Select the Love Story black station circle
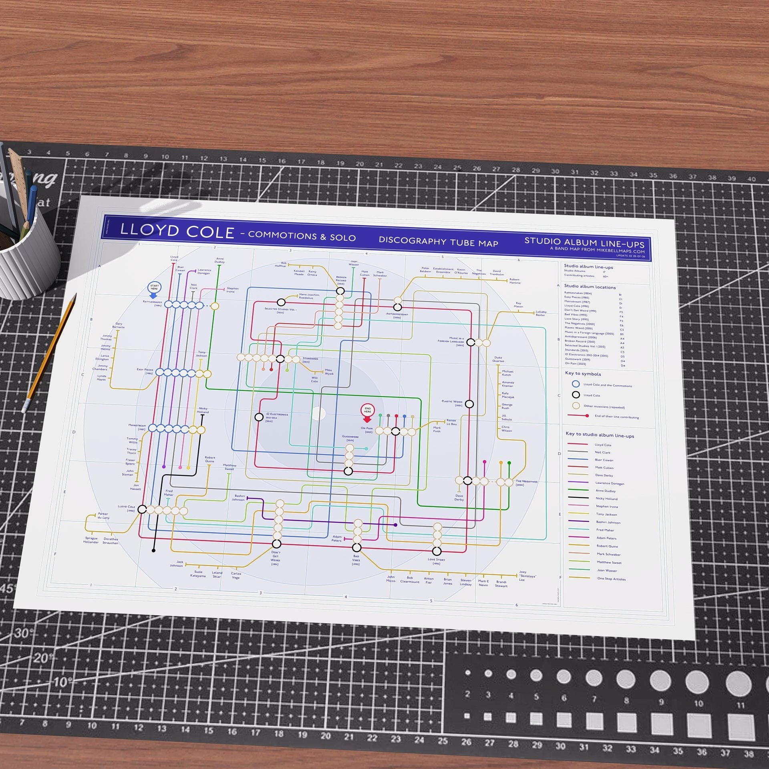 pyautogui.click(x=437, y=551)
